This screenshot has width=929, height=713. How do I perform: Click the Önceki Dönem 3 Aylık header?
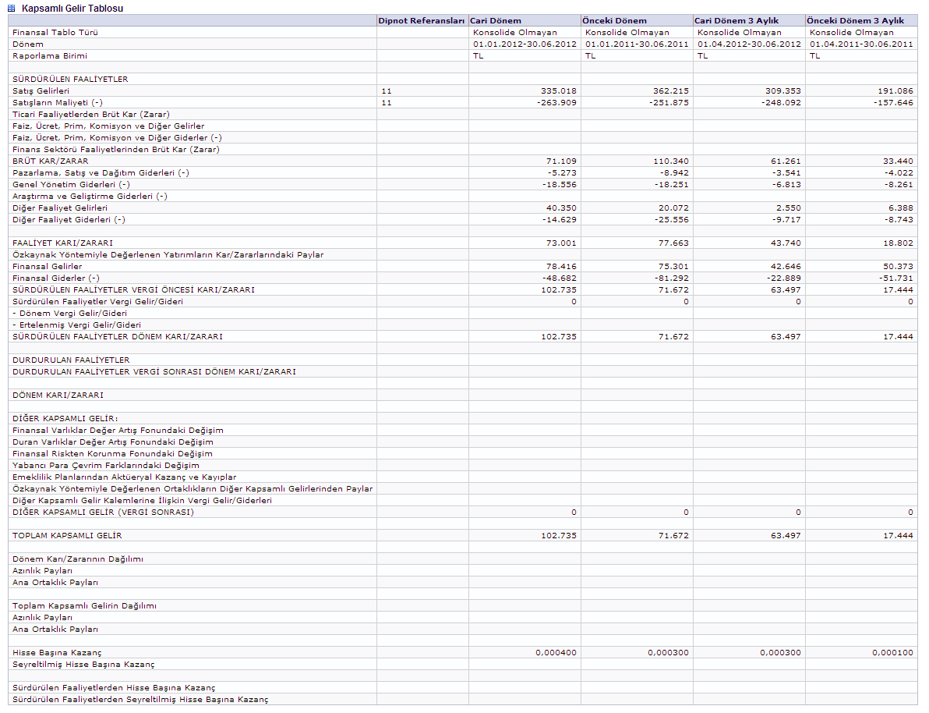(855, 20)
